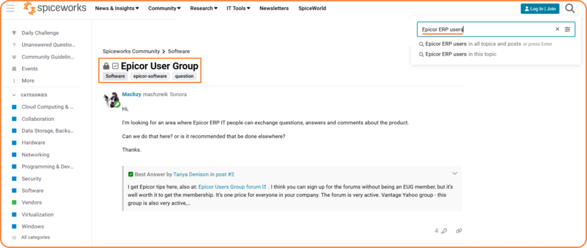Open the SpiceWorld menu item
This screenshot has height=248, width=587.
point(312,8)
